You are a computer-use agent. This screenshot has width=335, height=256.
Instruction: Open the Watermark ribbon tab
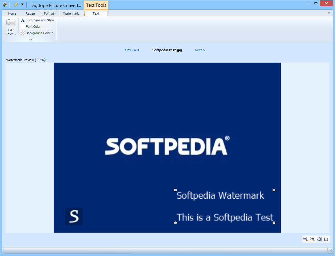coord(71,13)
